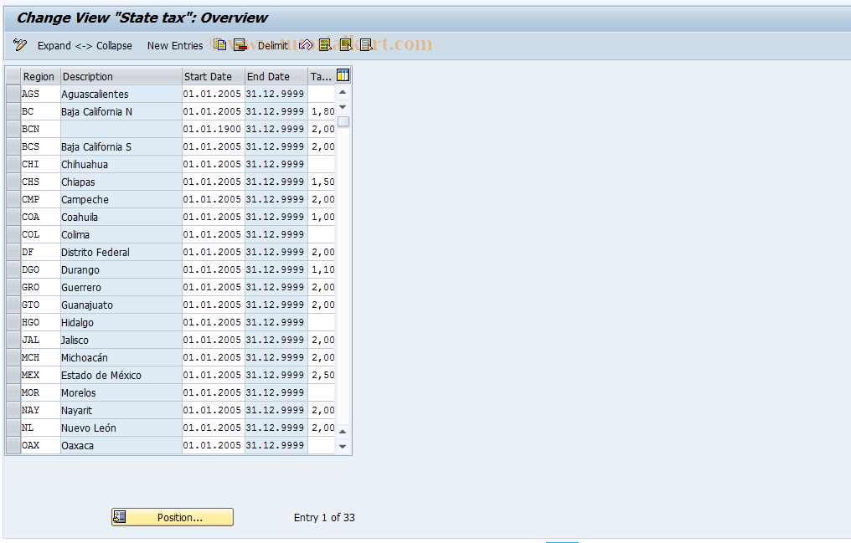Click the Guanajuato description cell
851x543 pixels.
point(121,305)
